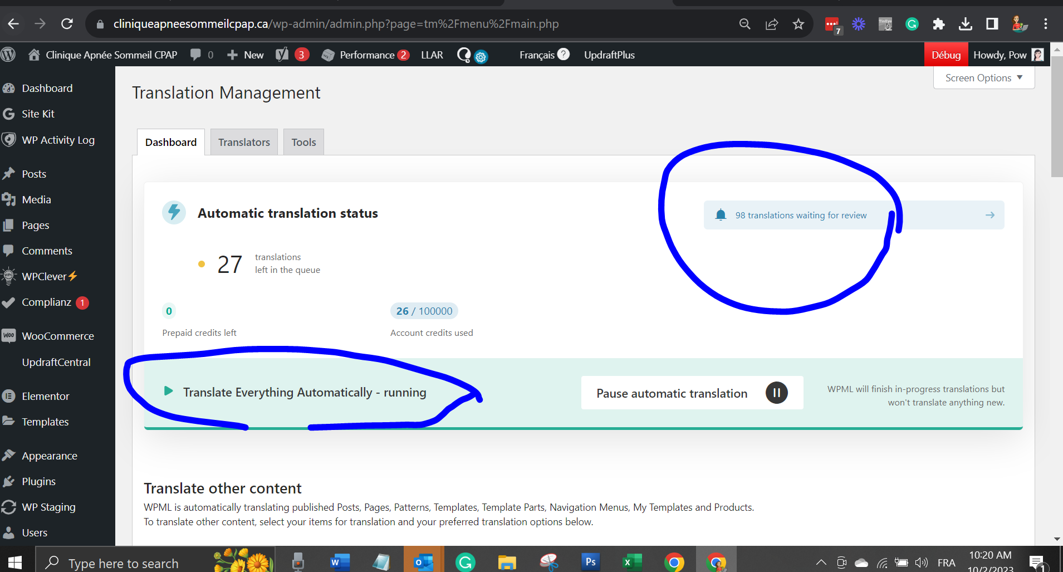
Task: Go to Posts in sidebar
Action: (x=34, y=174)
